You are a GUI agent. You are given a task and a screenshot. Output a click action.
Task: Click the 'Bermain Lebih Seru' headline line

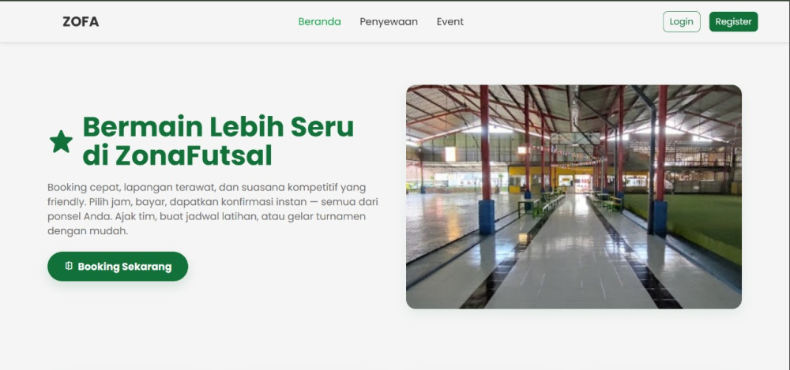click(x=218, y=126)
